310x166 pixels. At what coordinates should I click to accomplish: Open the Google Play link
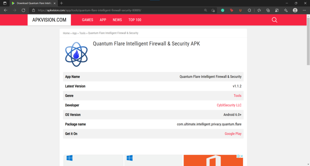pos(233,134)
